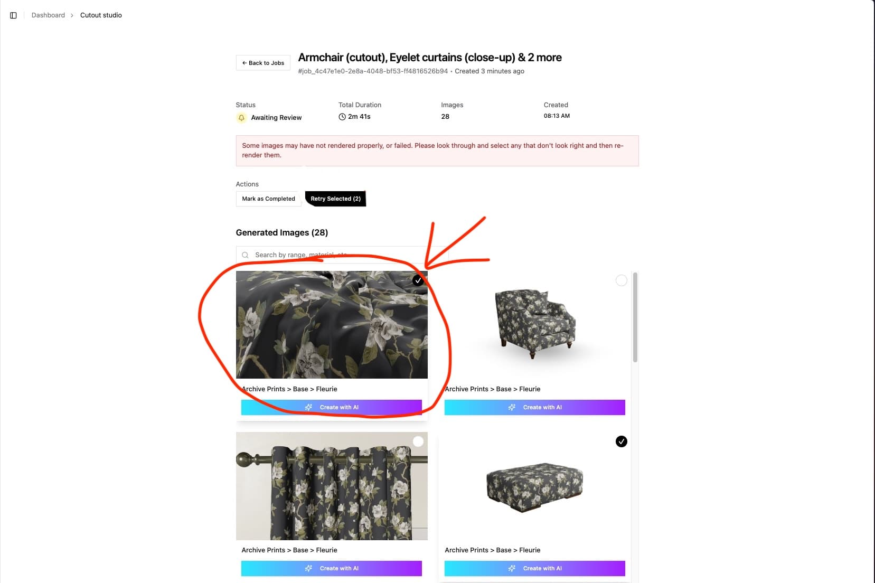Select the eyelet curtains selection circle
Viewport: 875px width, 583px height.
[x=418, y=441]
